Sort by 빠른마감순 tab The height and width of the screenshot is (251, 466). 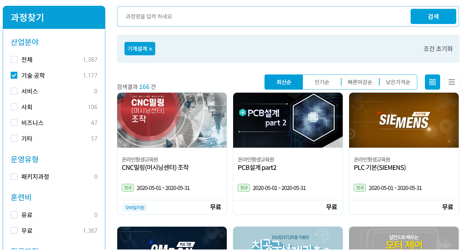tap(360, 82)
